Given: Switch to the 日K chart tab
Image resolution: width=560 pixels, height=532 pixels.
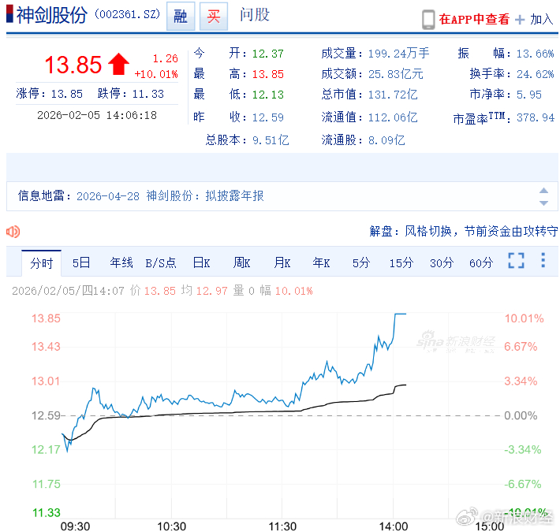Looking at the screenshot, I should pyautogui.click(x=201, y=263).
